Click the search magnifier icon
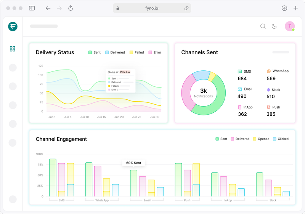The image size is (305, 214). [263, 26]
